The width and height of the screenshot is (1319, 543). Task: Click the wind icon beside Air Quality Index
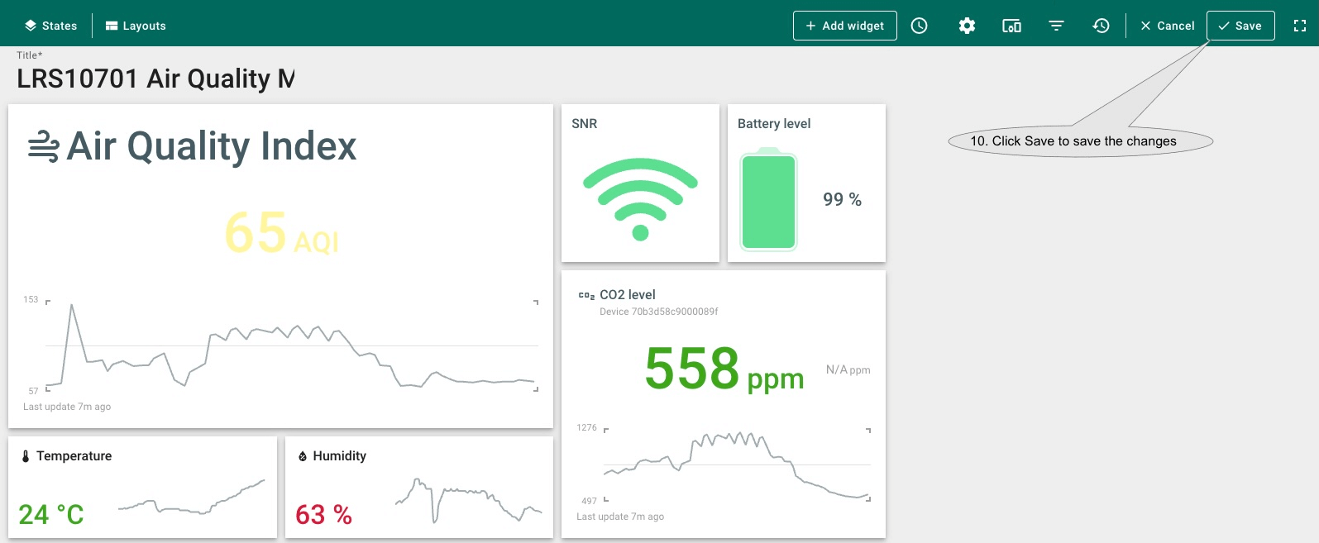[43, 147]
